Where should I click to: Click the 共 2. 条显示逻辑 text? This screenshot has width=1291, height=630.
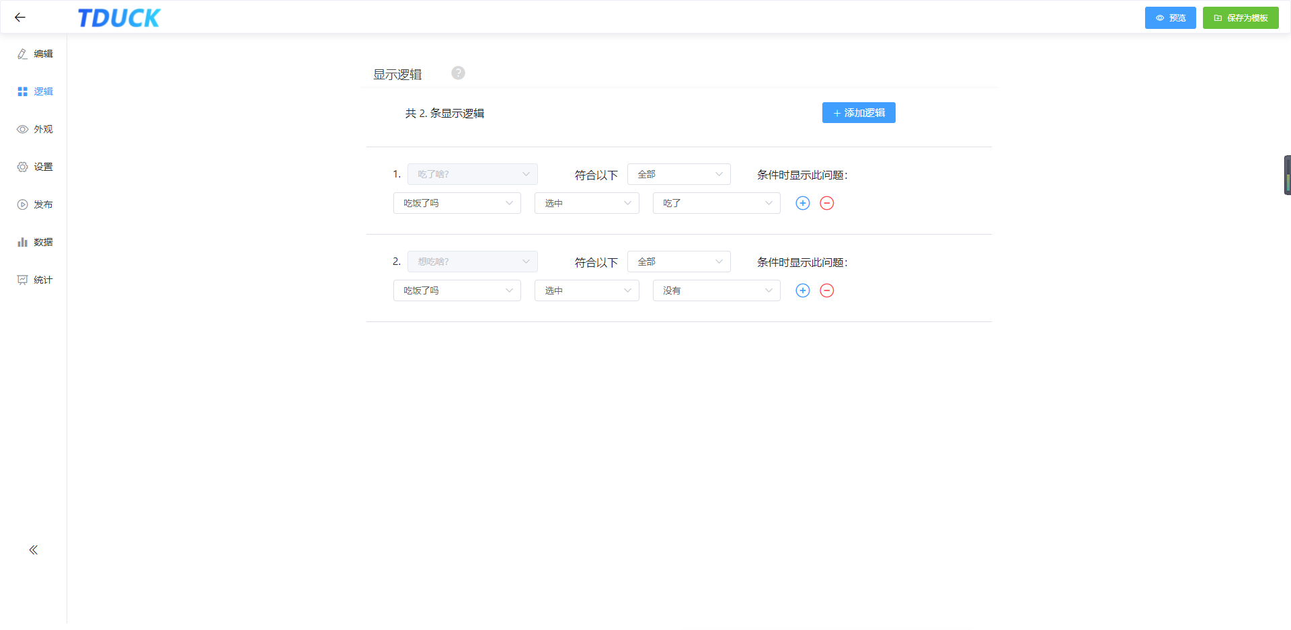[444, 113]
